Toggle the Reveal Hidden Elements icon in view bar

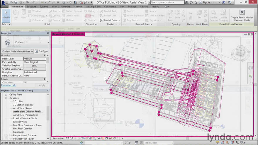coord(103,138)
